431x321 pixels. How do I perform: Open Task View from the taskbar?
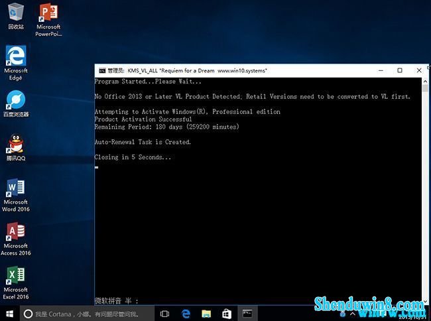point(164,314)
